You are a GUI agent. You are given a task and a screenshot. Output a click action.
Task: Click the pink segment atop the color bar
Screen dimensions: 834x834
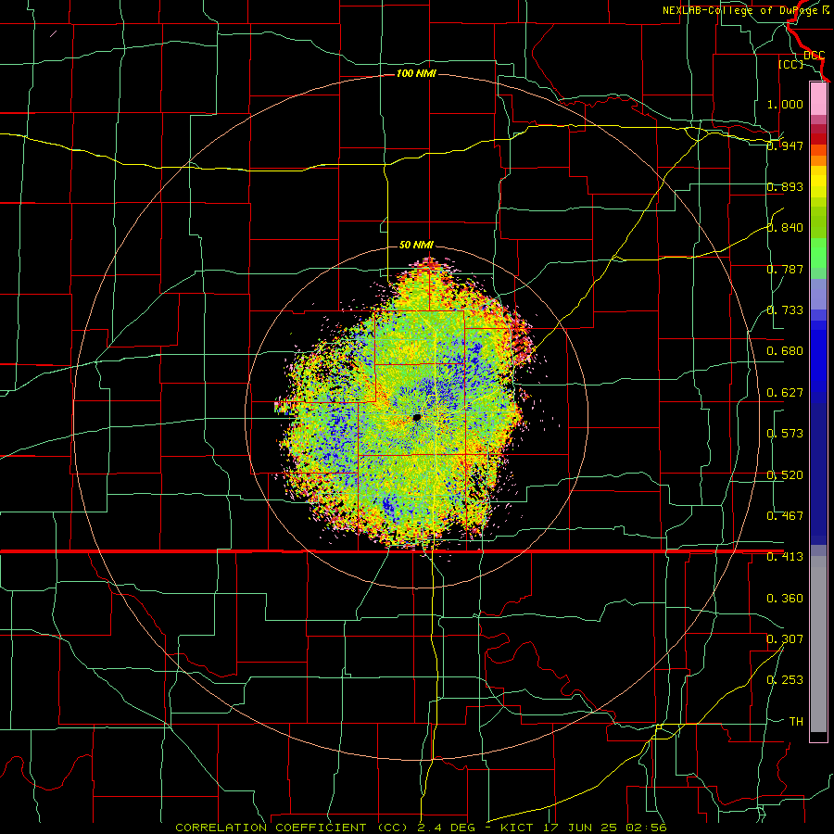pyautogui.click(x=818, y=98)
